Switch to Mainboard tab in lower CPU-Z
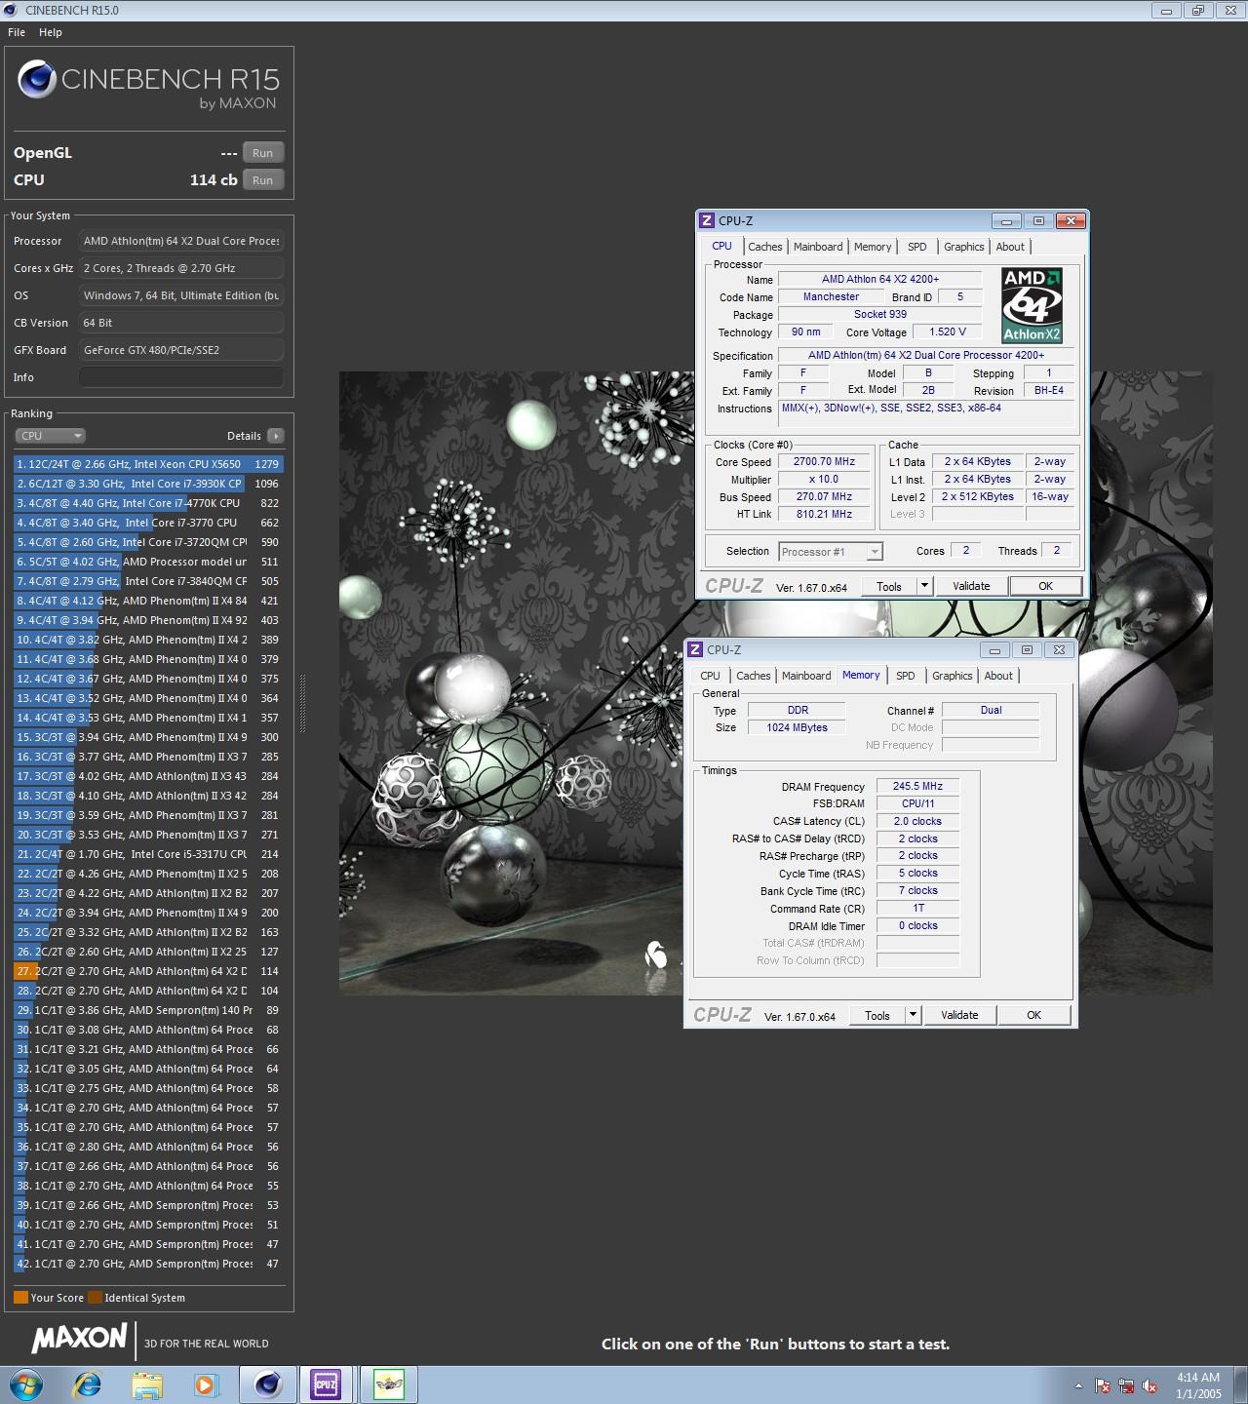This screenshot has height=1404, width=1248. coord(806,676)
